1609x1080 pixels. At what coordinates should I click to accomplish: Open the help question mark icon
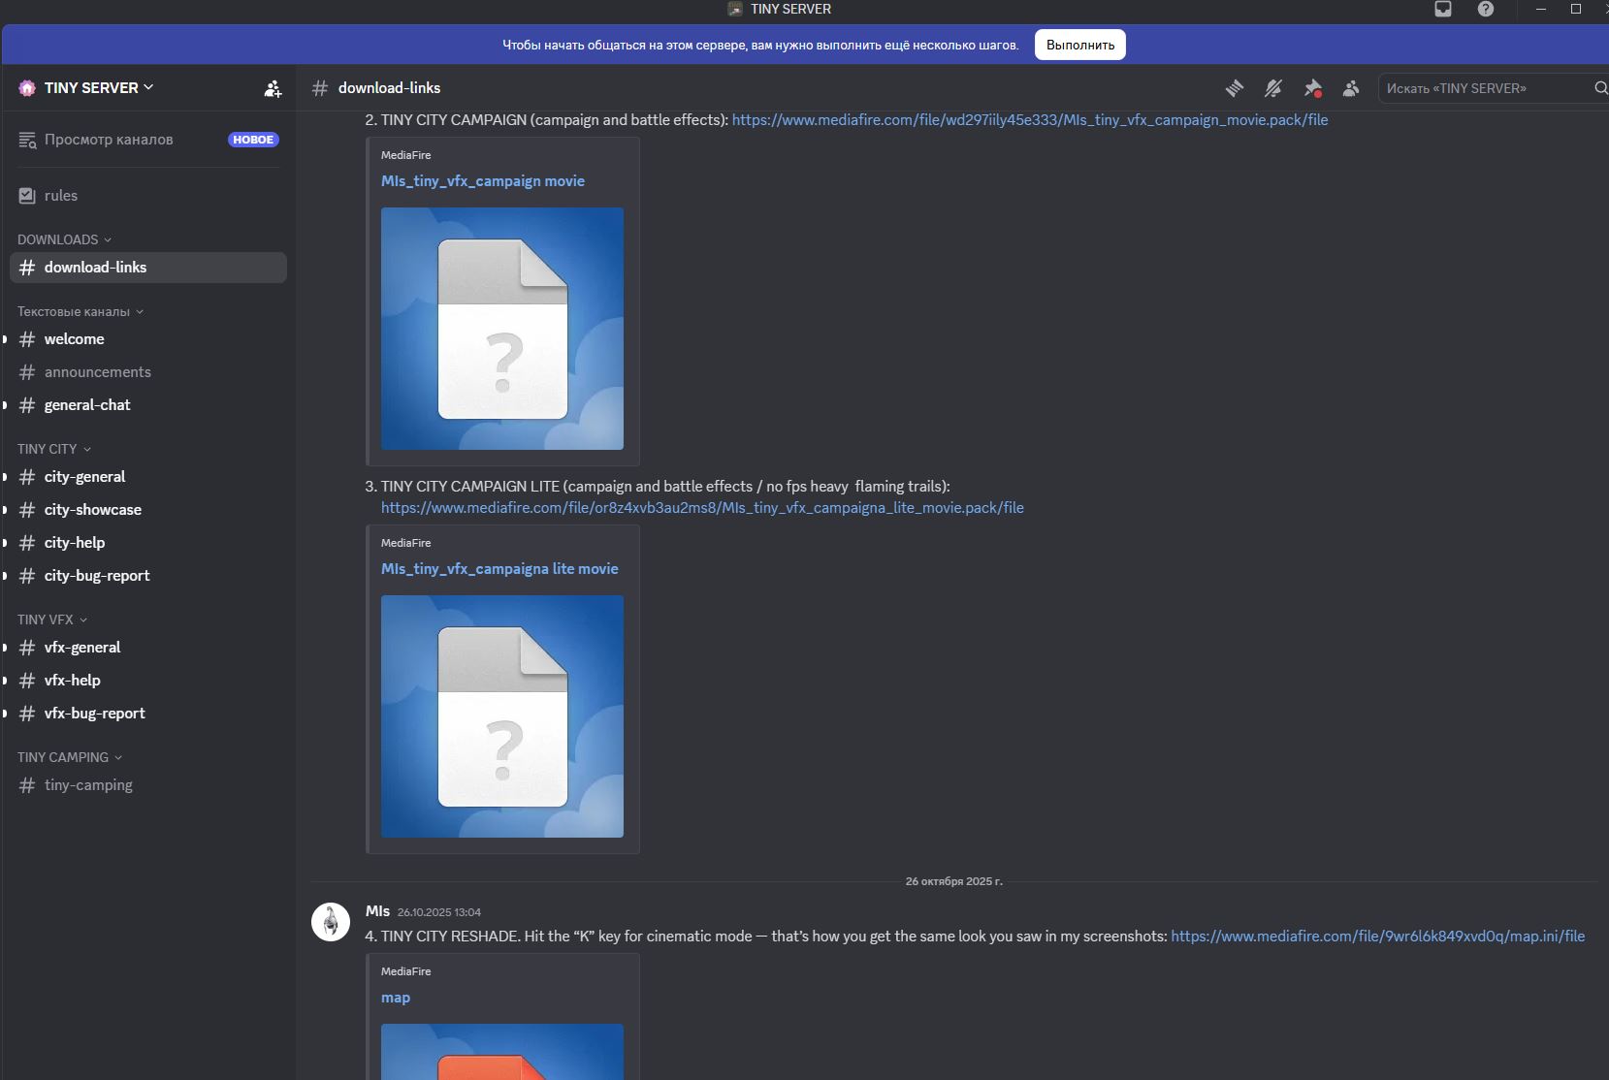(x=1486, y=9)
